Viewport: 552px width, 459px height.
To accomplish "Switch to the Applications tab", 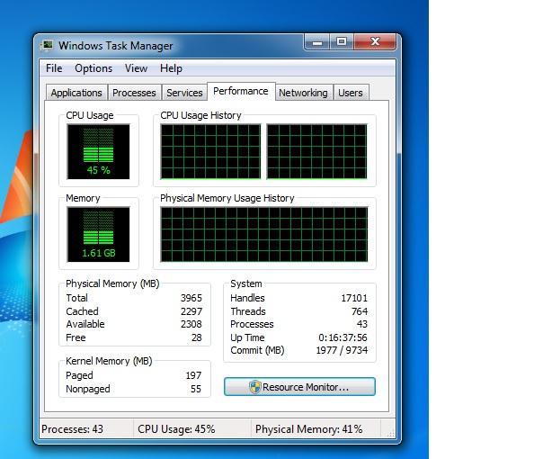I will pyautogui.click(x=76, y=93).
